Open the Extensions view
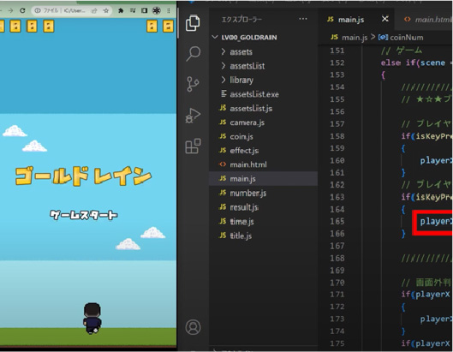Screen dimensions: 453x352 pos(193,146)
